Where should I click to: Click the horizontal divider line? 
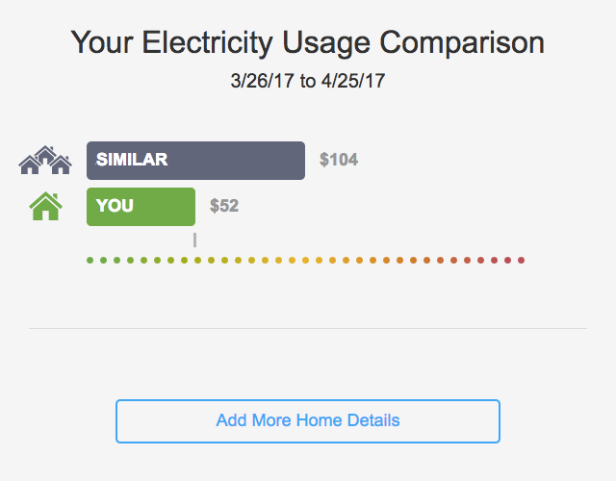308,328
